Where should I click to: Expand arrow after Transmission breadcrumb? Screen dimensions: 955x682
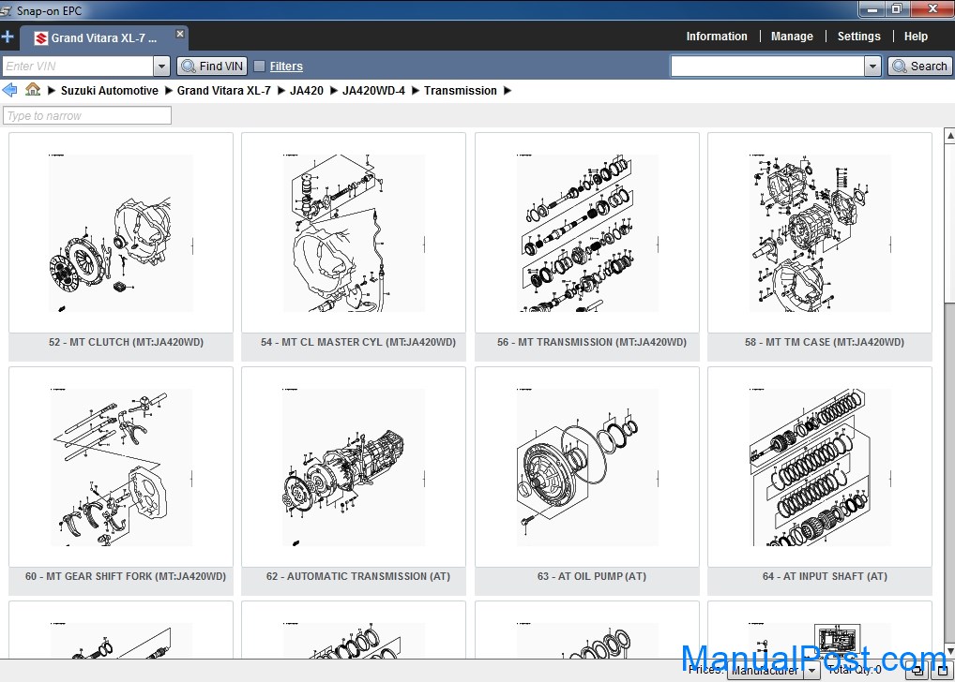coord(508,91)
